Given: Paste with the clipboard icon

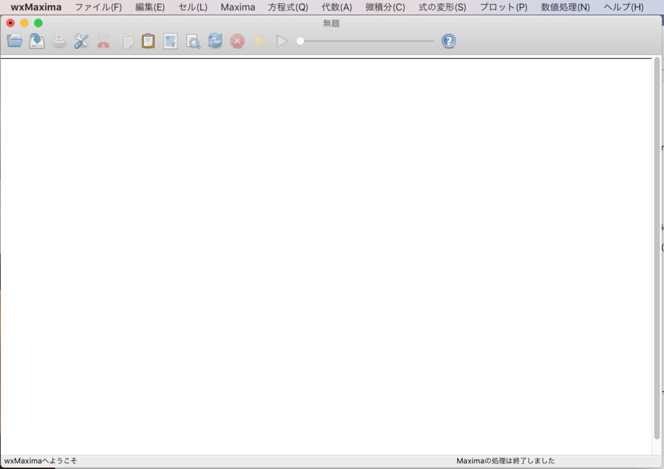Looking at the screenshot, I should (x=148, y=41).
